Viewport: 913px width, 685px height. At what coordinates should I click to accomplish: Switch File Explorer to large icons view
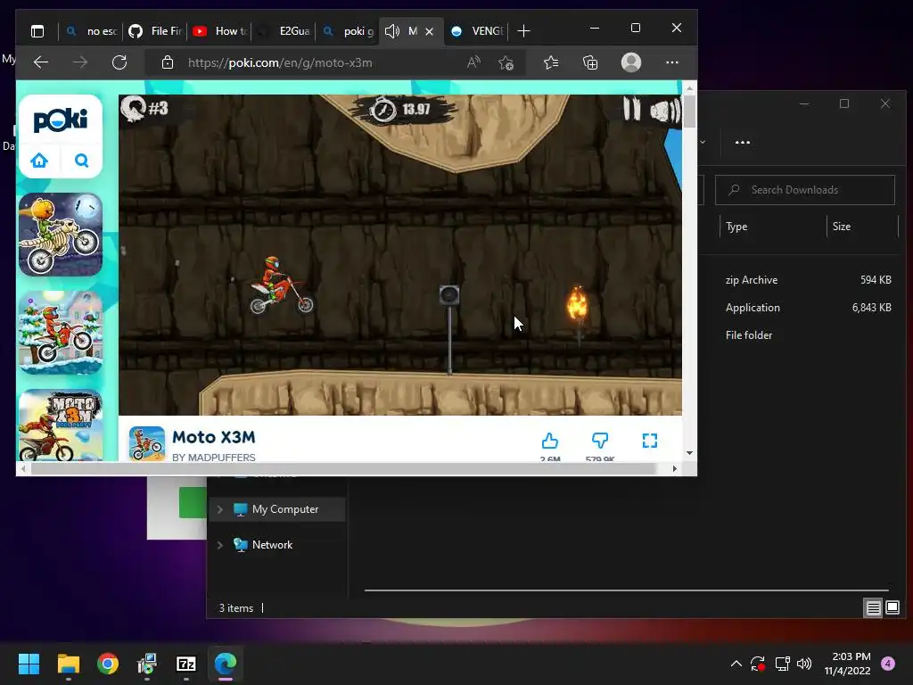892,608
